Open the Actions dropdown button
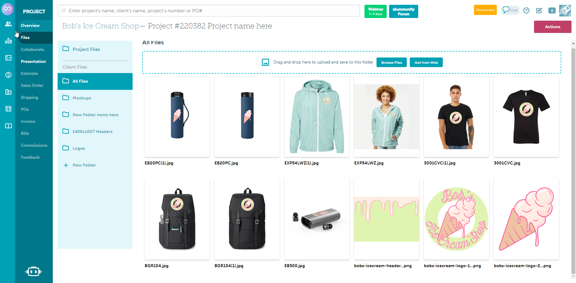The width and height of the screenshot is (576, 283). tap(553, 27)
